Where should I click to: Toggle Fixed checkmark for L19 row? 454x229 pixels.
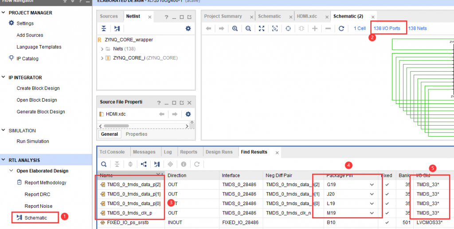[387, 203]
